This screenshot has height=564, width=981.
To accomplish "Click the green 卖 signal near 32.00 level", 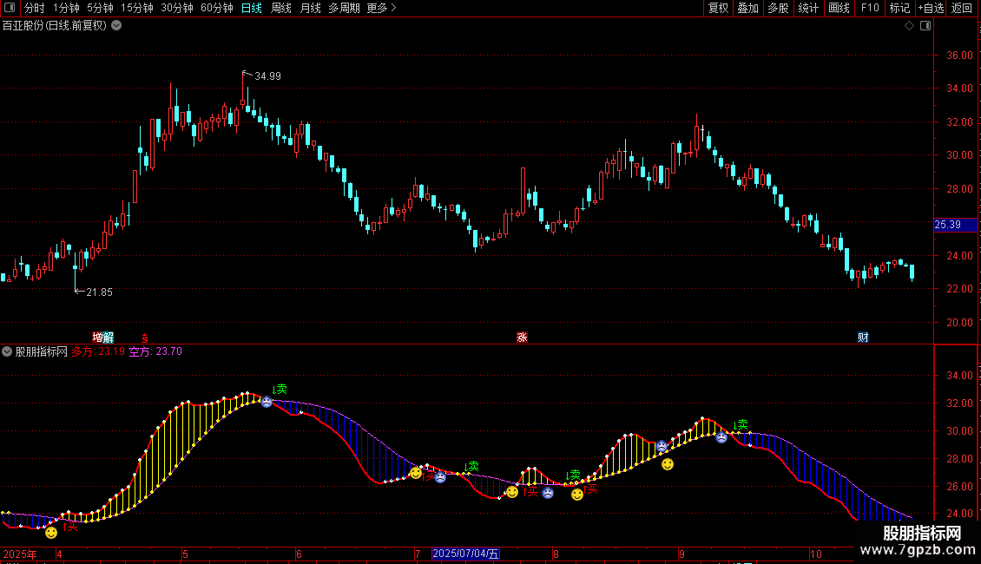I will tap(280, 390).
